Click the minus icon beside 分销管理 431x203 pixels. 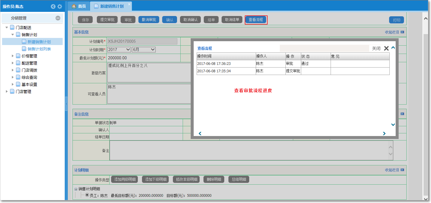[58, 18]
